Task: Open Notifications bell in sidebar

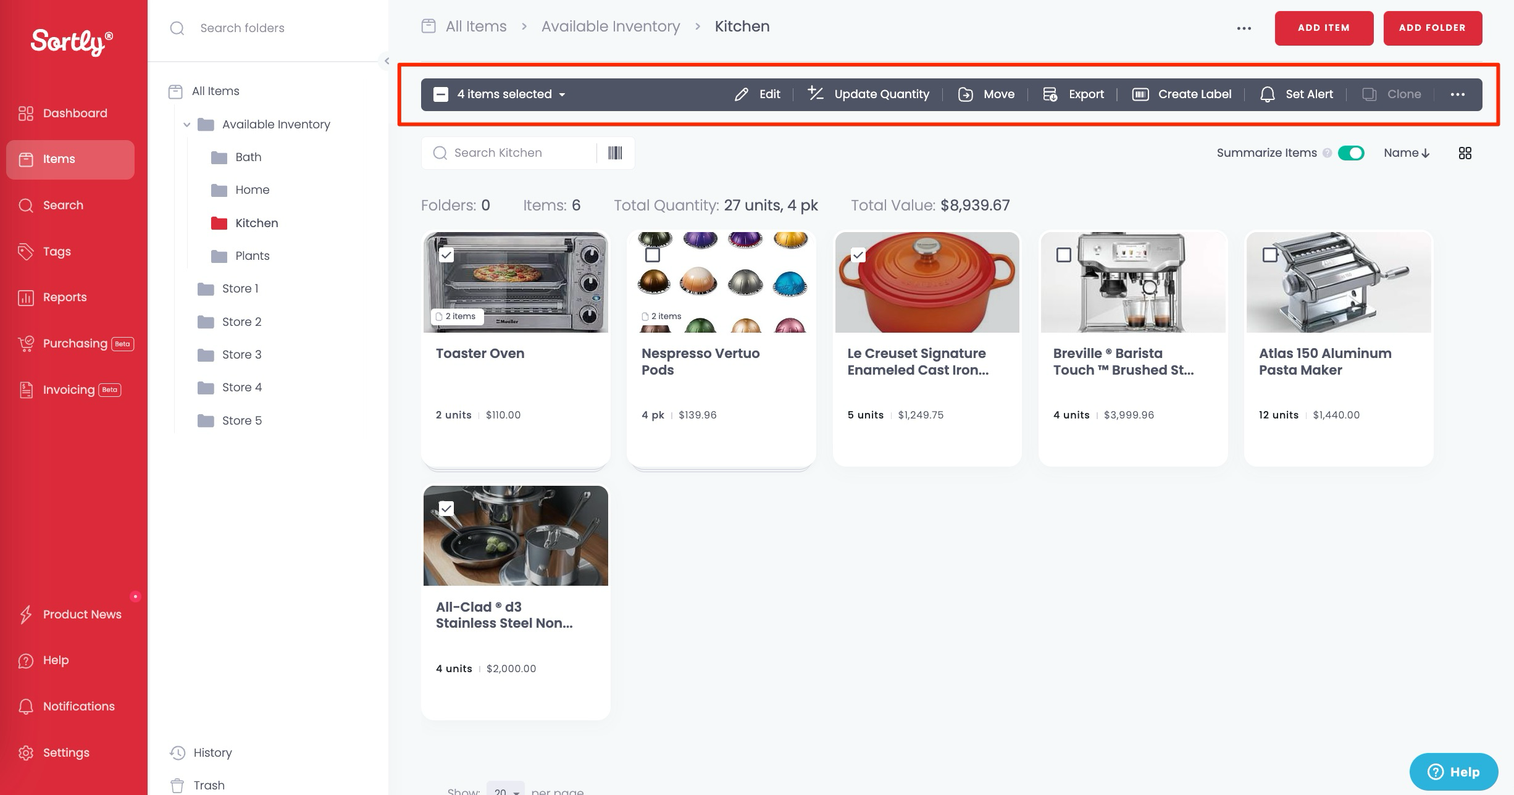Action: pos(26,706)
